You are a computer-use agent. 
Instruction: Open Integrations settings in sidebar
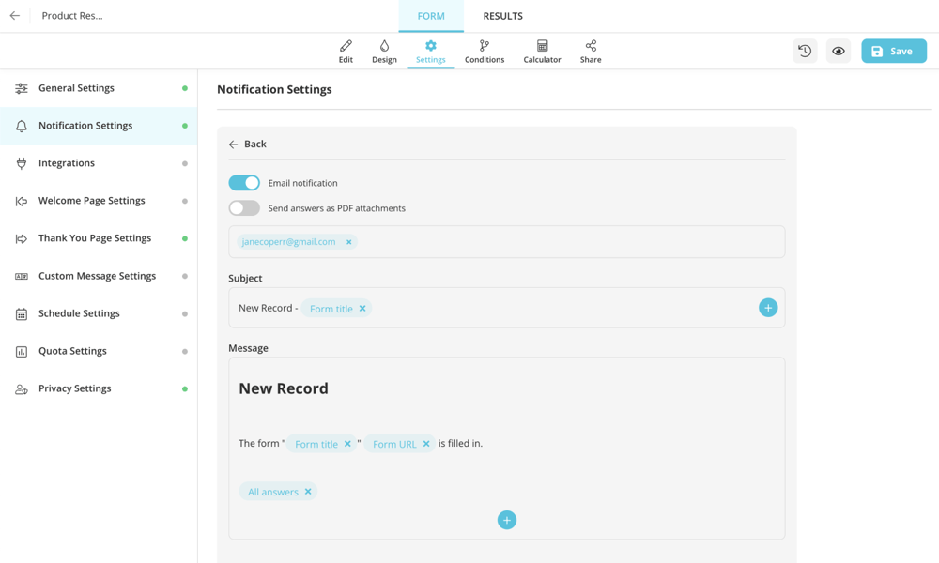coord(67,163)
